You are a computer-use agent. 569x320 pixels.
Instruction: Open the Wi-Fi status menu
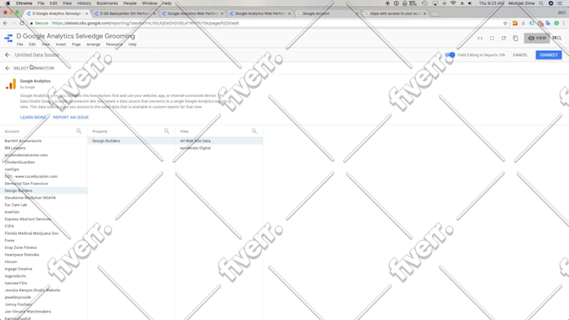pos(453,3)
